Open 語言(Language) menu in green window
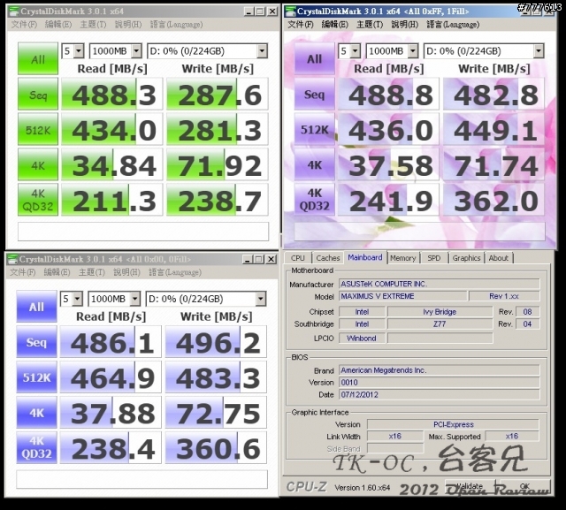This screenshot has width=566, height=510. (x=176, y=25)
